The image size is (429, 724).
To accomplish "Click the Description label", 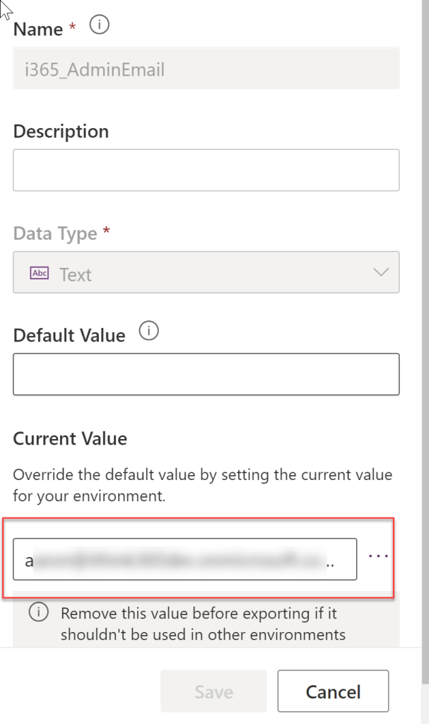I will tap(61, 132).
